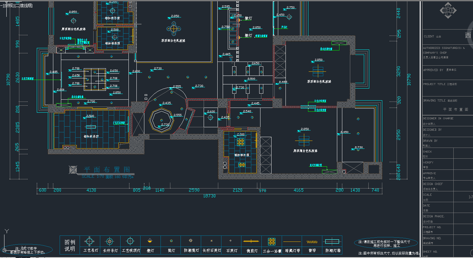Screen dimensions: 473x258
Task: Click the 石英灯 legend symbol
Action: pyautogui.click(x=231, y=241)
